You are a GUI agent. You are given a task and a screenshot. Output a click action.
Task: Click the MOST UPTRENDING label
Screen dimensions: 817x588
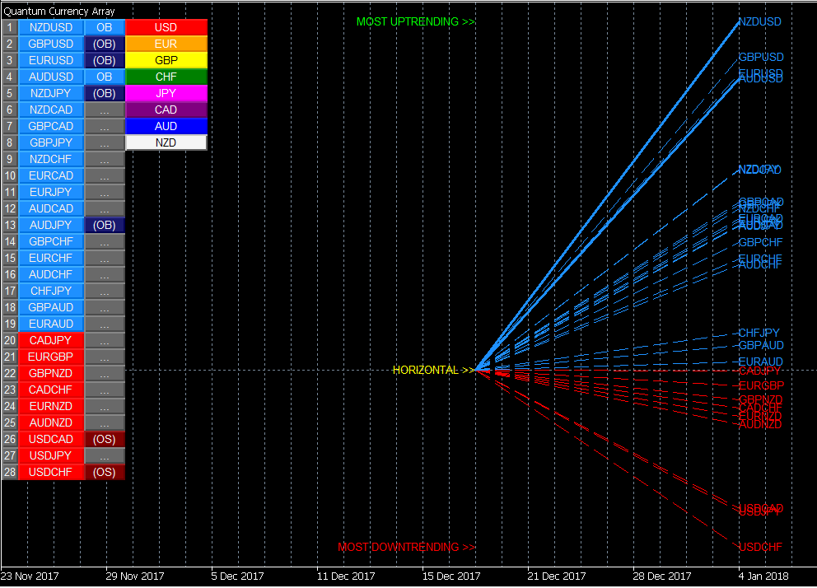[415, 21]
